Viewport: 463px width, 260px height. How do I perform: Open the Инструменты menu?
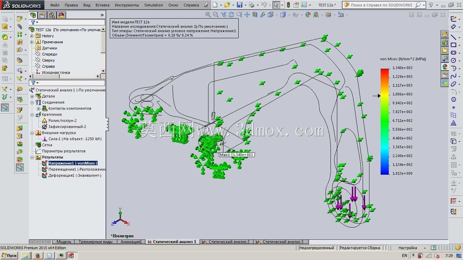(127, 5)
